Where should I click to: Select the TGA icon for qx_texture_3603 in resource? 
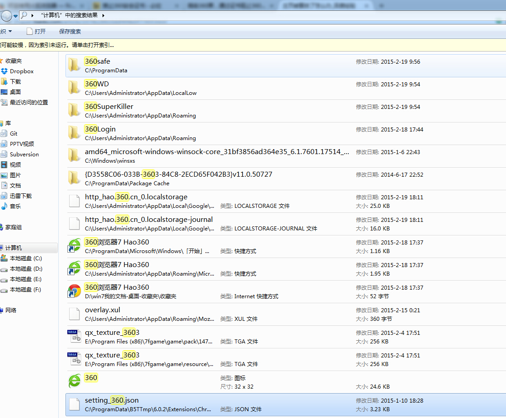click(74, 359)
